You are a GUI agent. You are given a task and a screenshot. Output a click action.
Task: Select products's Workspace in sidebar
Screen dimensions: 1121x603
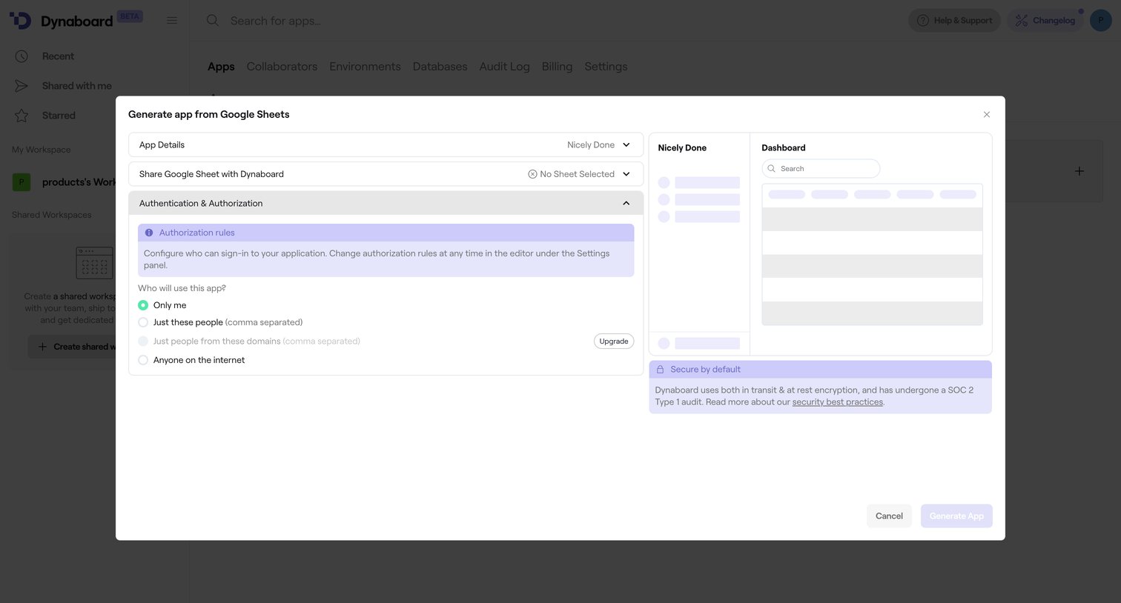(x=79, y=182)
